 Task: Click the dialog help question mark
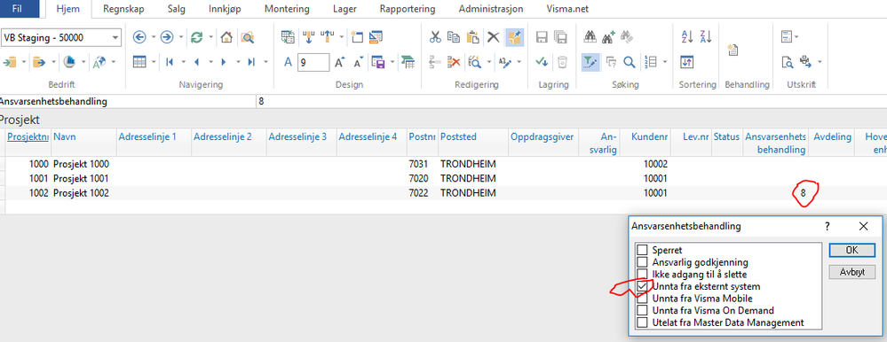tap(827, 226)
